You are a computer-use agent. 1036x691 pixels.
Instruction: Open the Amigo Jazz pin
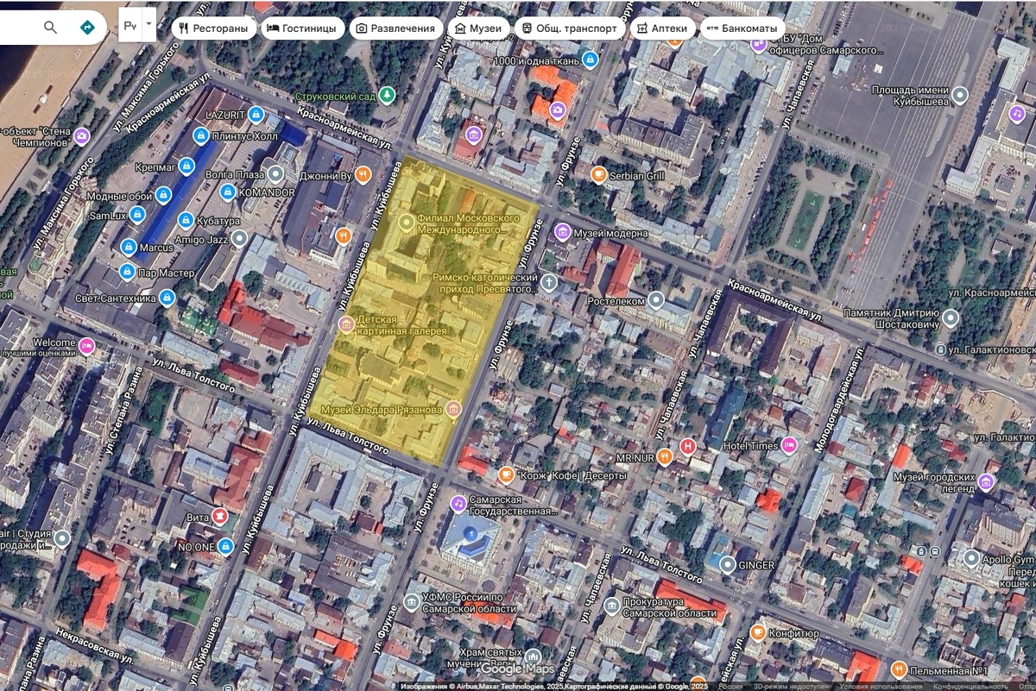click(x=239, y=237)
